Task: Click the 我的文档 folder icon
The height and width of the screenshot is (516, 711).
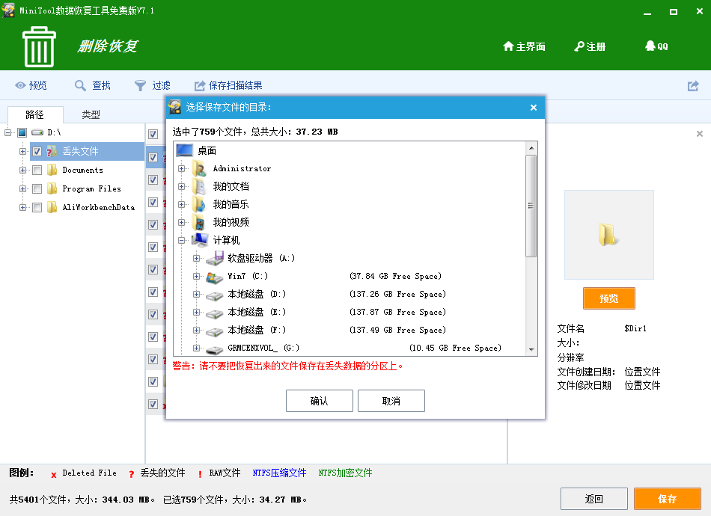Action: tap(199, 186)
